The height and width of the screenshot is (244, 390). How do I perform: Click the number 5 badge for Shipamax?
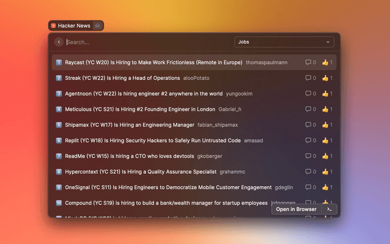tap(59, 124)
